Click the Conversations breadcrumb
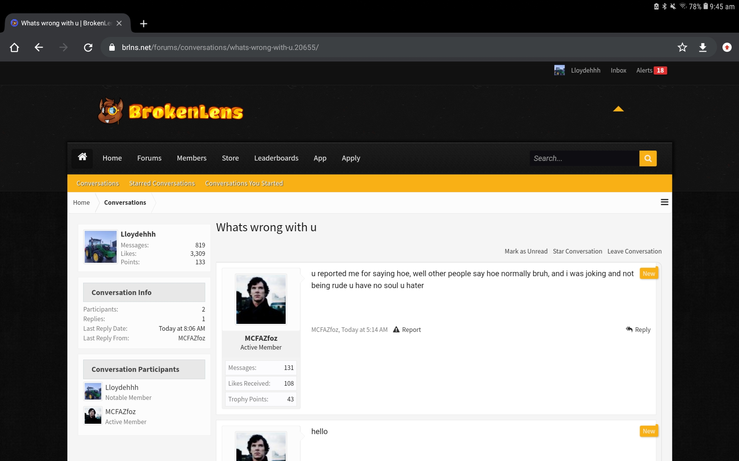This screenshot has width=739, height=461. [125, 202]
